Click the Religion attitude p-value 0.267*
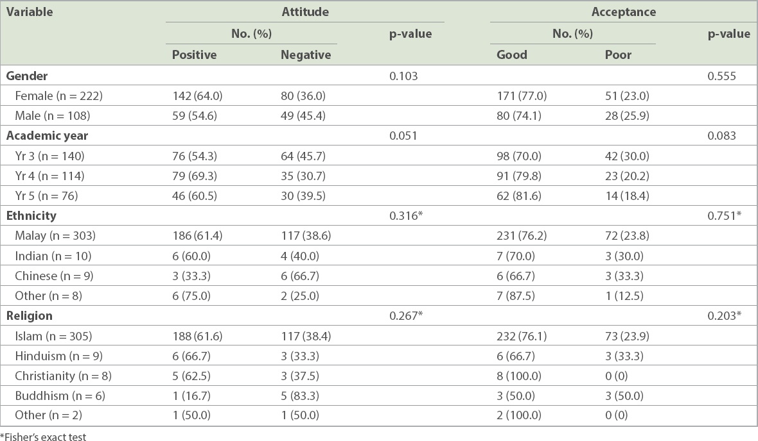The width and height of the screenshot is (758, 441). coord(406,315)
